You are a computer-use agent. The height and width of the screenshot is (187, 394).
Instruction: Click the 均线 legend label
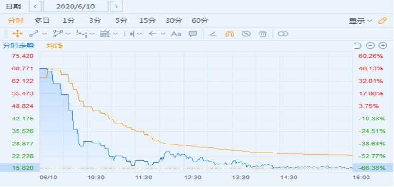click(54, 46)
